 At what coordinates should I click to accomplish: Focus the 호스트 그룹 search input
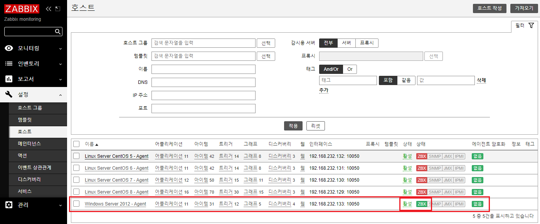(204, 43)
